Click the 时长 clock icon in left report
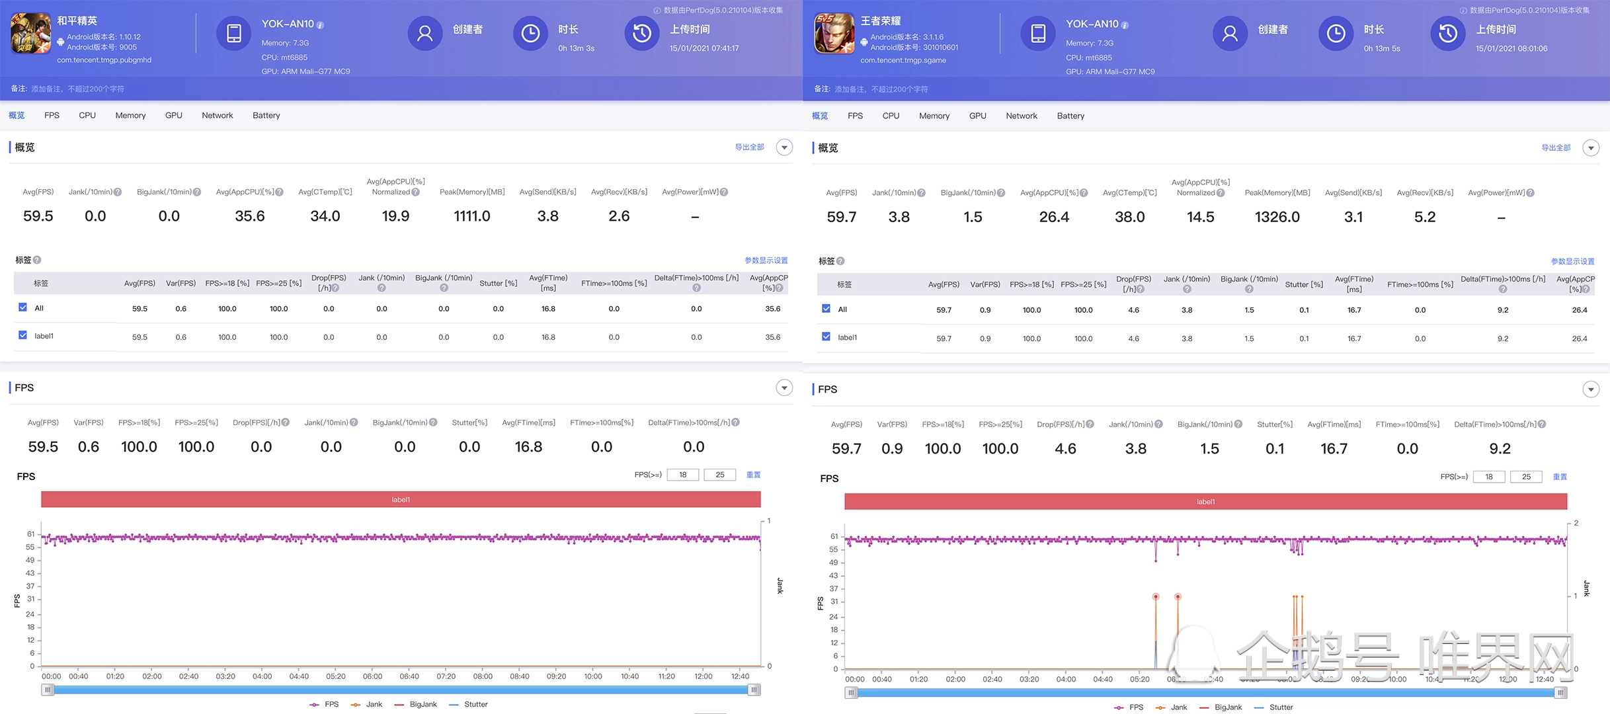The height and width of the screenshot is (714, 1610). (530, 33)
